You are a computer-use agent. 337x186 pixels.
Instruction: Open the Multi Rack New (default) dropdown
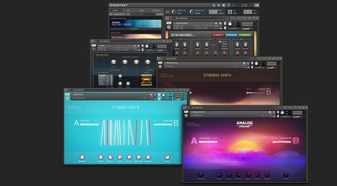pyautogui.click(x=199, y=18)
